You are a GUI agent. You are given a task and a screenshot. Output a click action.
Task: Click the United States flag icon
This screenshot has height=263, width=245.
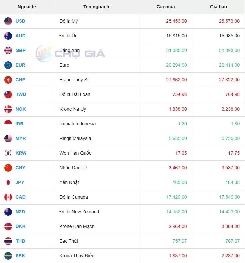8,21
